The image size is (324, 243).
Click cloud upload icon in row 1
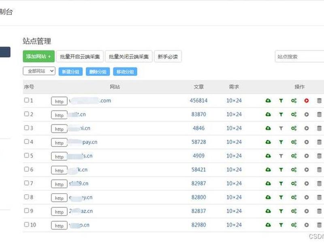(x=268, y=100)
